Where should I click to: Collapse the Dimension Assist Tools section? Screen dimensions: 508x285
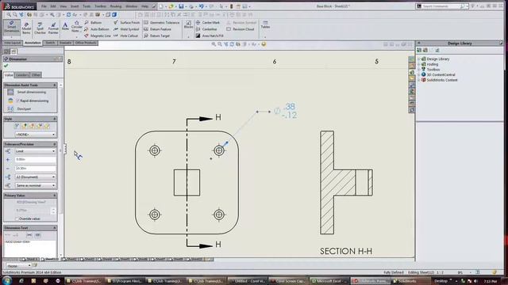pos(55,85)
